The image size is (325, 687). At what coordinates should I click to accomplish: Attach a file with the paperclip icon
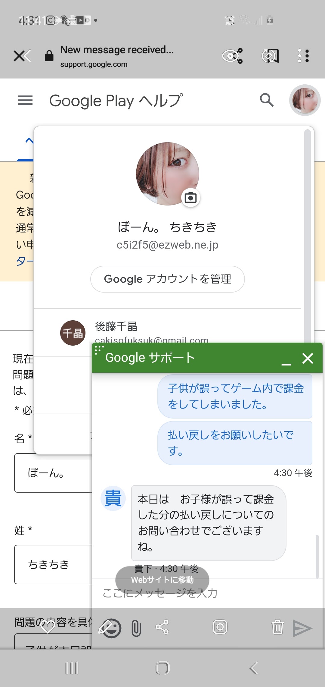pos(136,628)
